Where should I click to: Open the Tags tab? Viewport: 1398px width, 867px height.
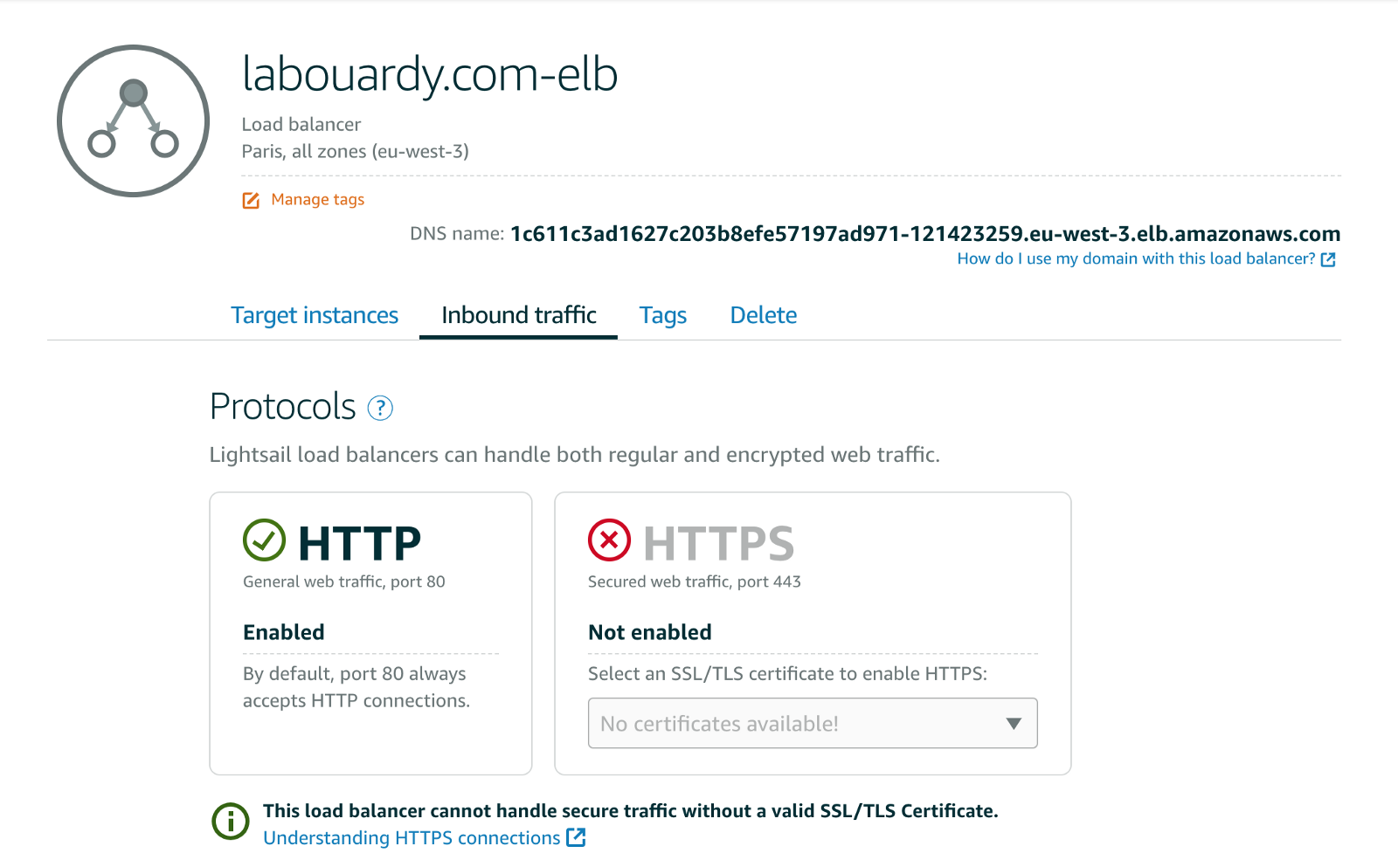click(x=663, y=315)
